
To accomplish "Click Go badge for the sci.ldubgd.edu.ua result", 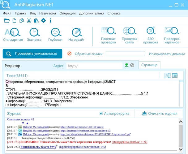I will tap(20, 134).
